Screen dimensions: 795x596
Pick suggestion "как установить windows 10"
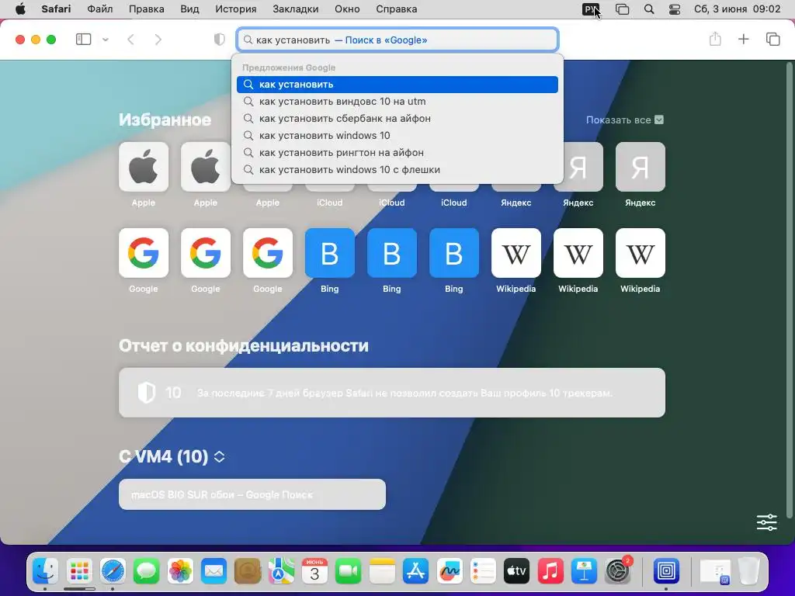397,135
